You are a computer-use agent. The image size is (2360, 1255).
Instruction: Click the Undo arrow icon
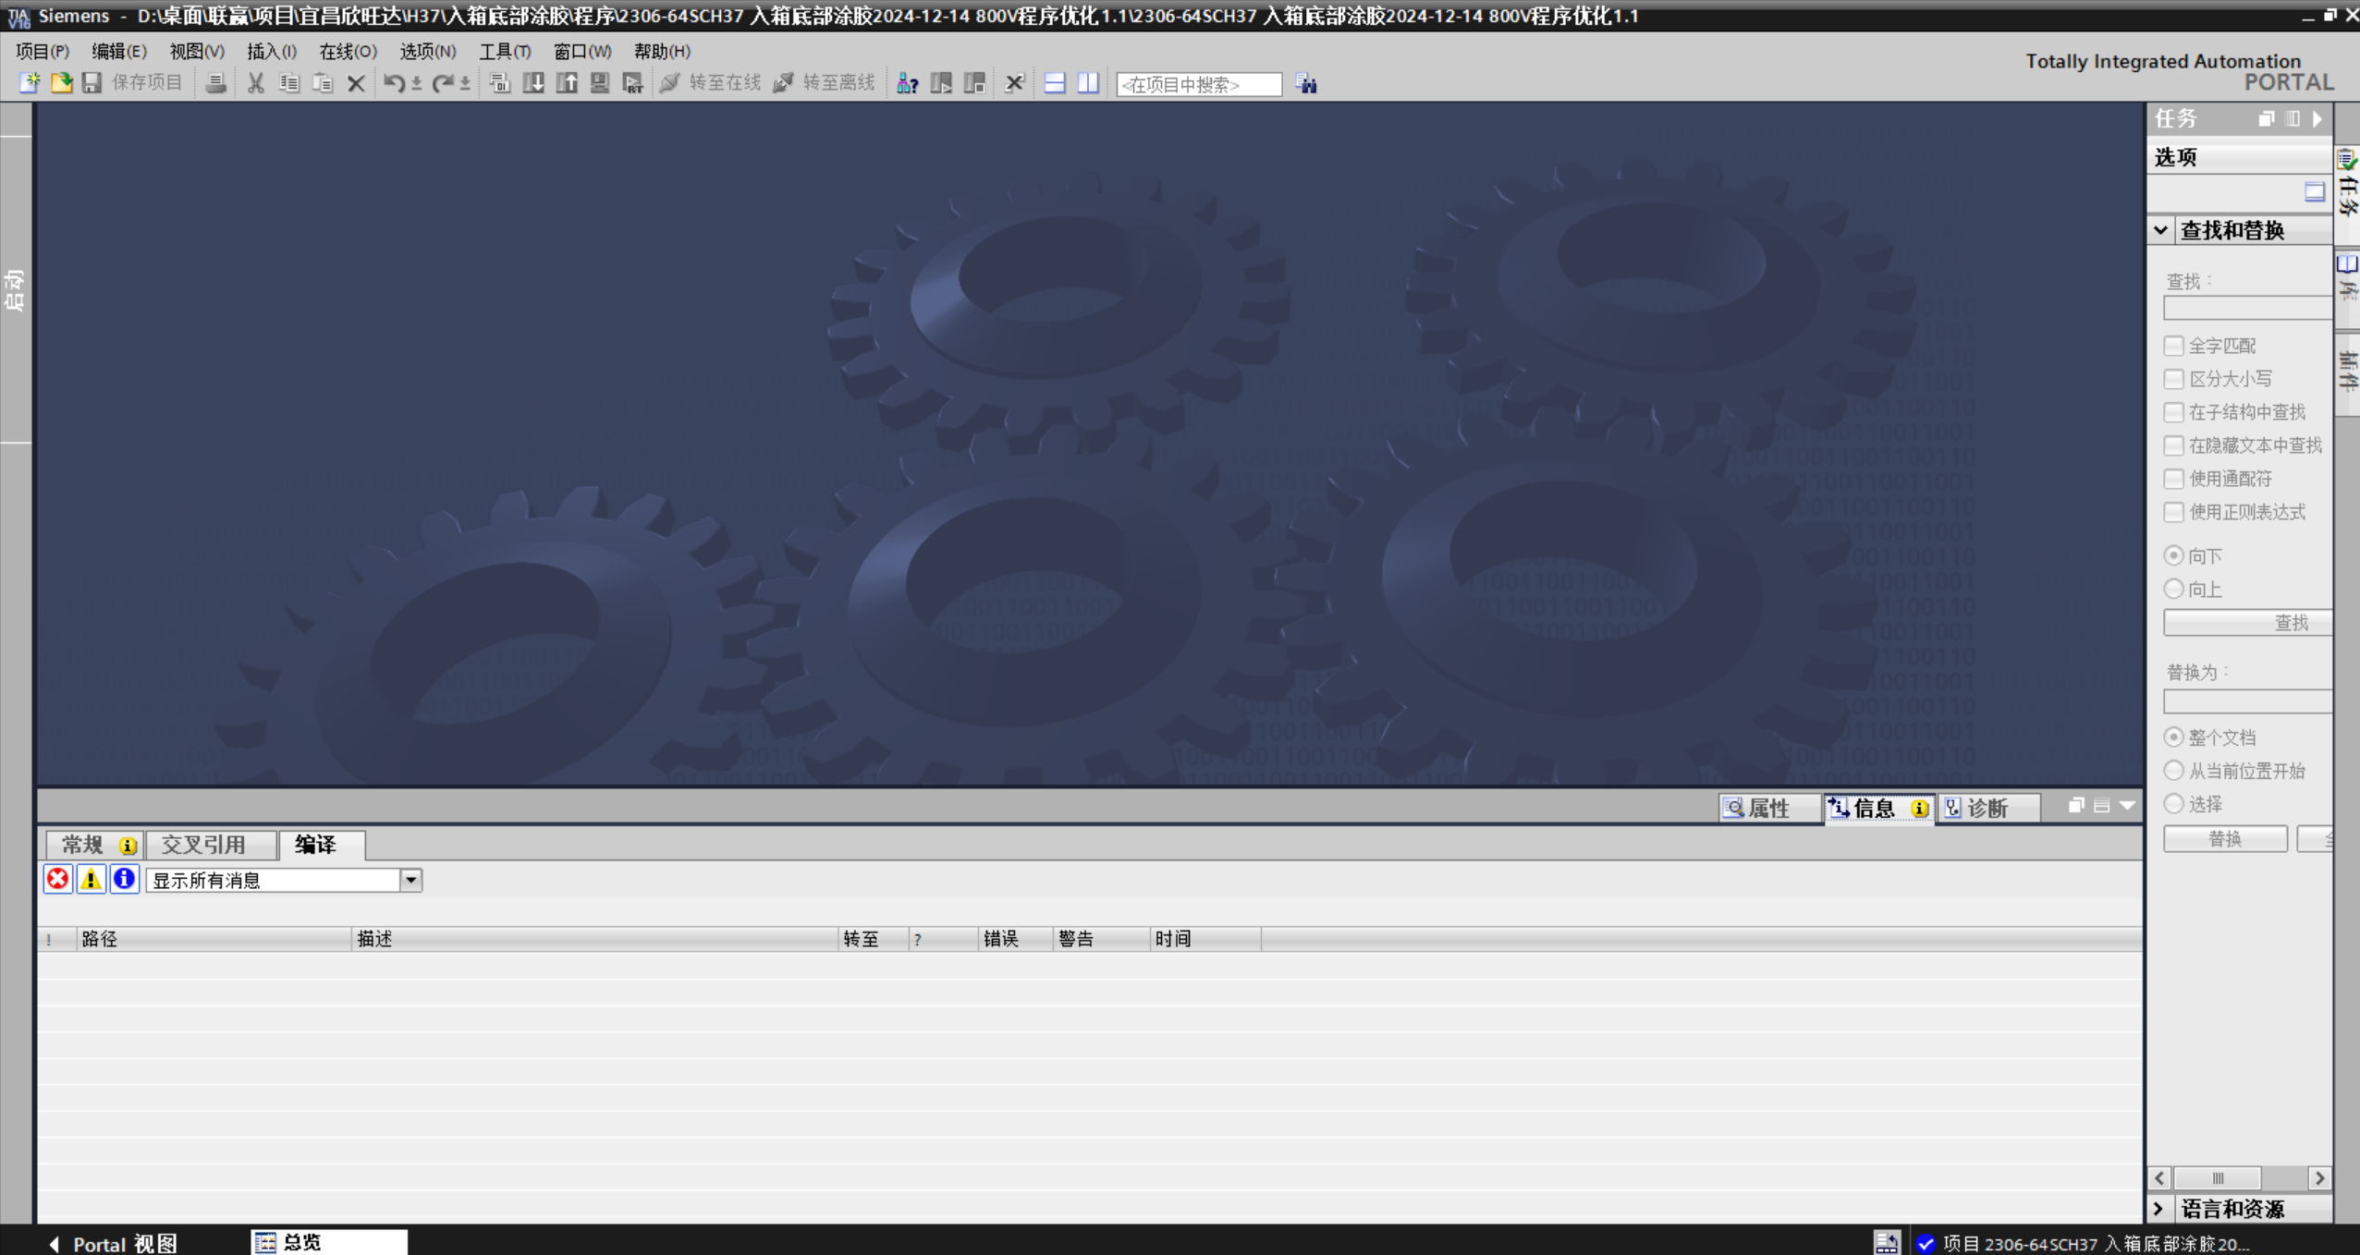(393, 83)
